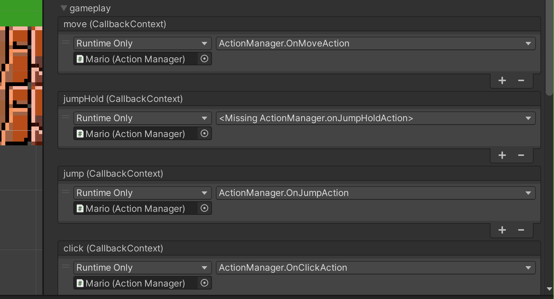Add listener to jumpHold event with plus
This screenshot has height=299, width=554.
coord(502,155)
